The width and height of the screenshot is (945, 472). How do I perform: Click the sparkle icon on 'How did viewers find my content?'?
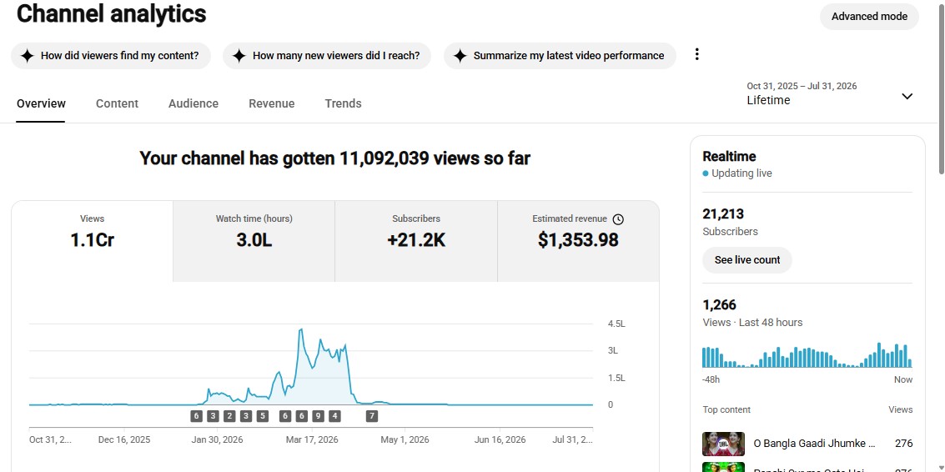click(28, 56)
